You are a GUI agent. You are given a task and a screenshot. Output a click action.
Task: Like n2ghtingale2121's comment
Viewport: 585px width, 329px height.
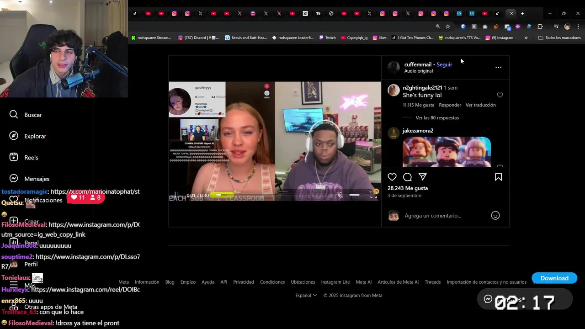(500, 95)
